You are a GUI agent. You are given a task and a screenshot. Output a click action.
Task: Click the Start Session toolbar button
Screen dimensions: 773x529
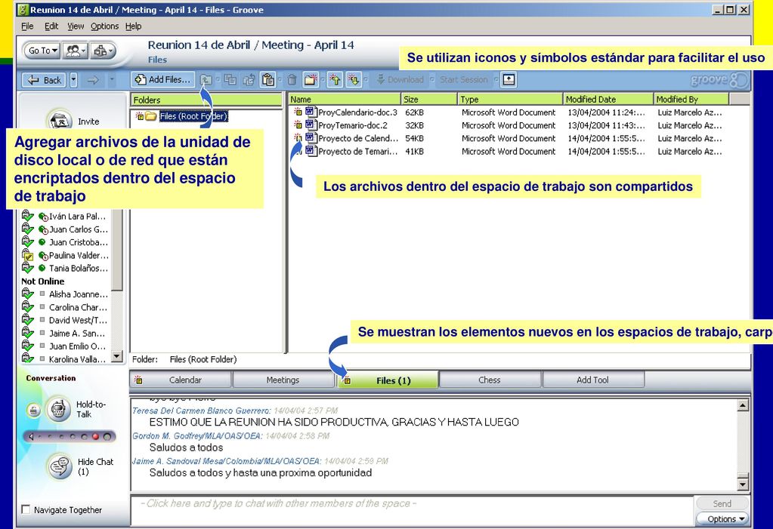coord(463,79)
